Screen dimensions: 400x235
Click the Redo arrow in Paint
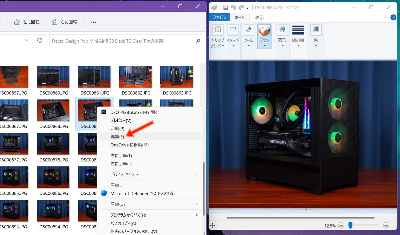241,7
